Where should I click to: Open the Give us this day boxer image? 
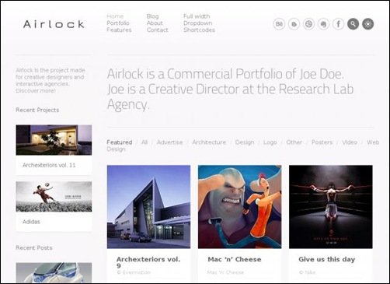click(x=331, y=207)
